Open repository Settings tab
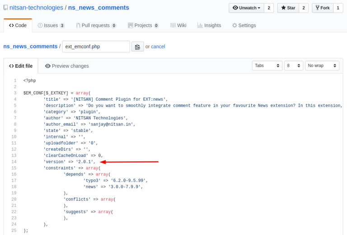 coord(244,25)
